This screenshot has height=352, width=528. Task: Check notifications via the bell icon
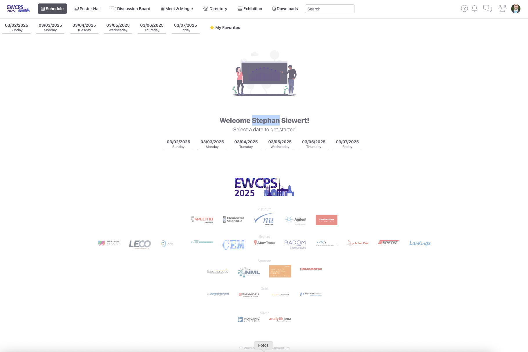[x=475, y=9]
